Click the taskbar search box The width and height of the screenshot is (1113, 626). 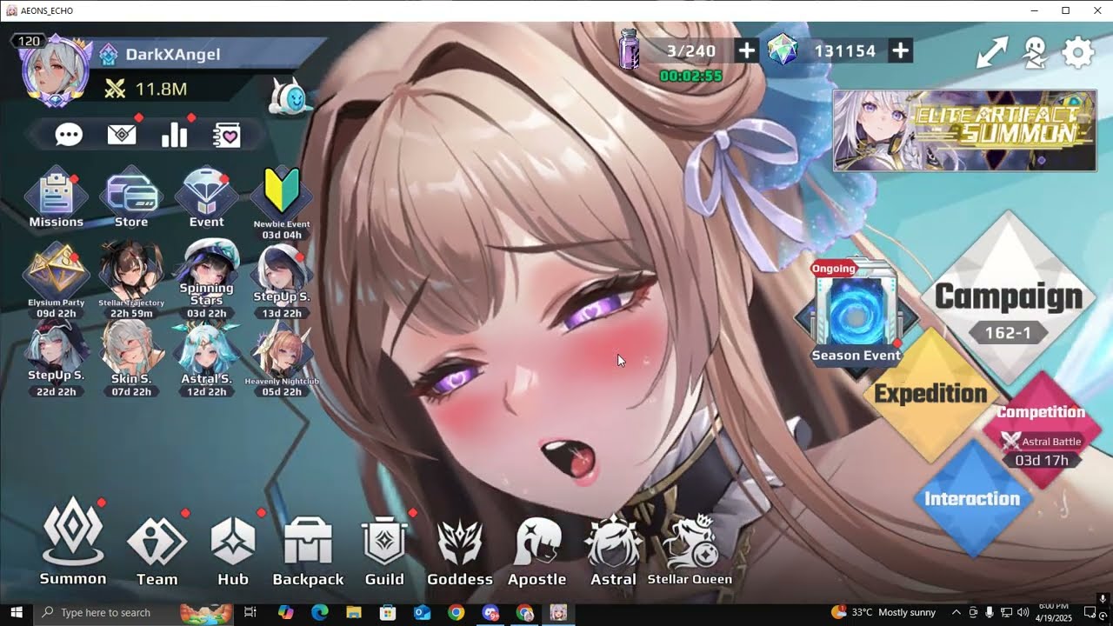(x=134, y=613)
